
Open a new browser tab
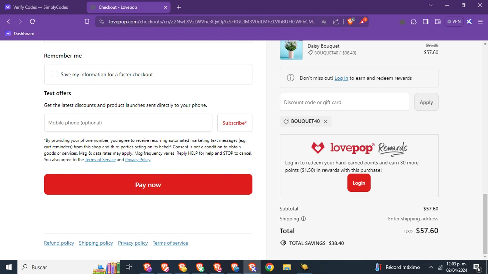[179, 7]
